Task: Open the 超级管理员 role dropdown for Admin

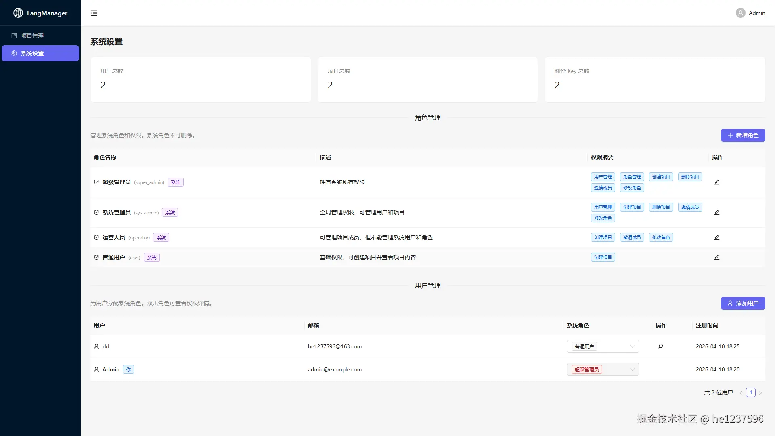Action: point(603,369)
